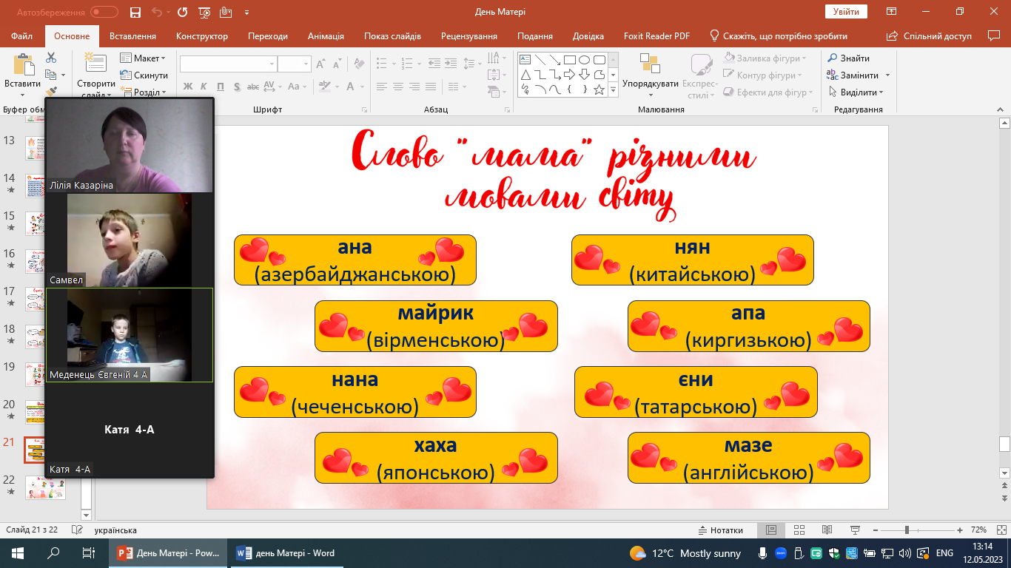Select the right arrow shape in gallery
This screenshot has width=1011, height=568.
tap(570, 75)
